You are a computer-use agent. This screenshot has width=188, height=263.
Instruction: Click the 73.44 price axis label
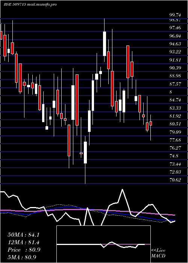[x=175, y=164]
